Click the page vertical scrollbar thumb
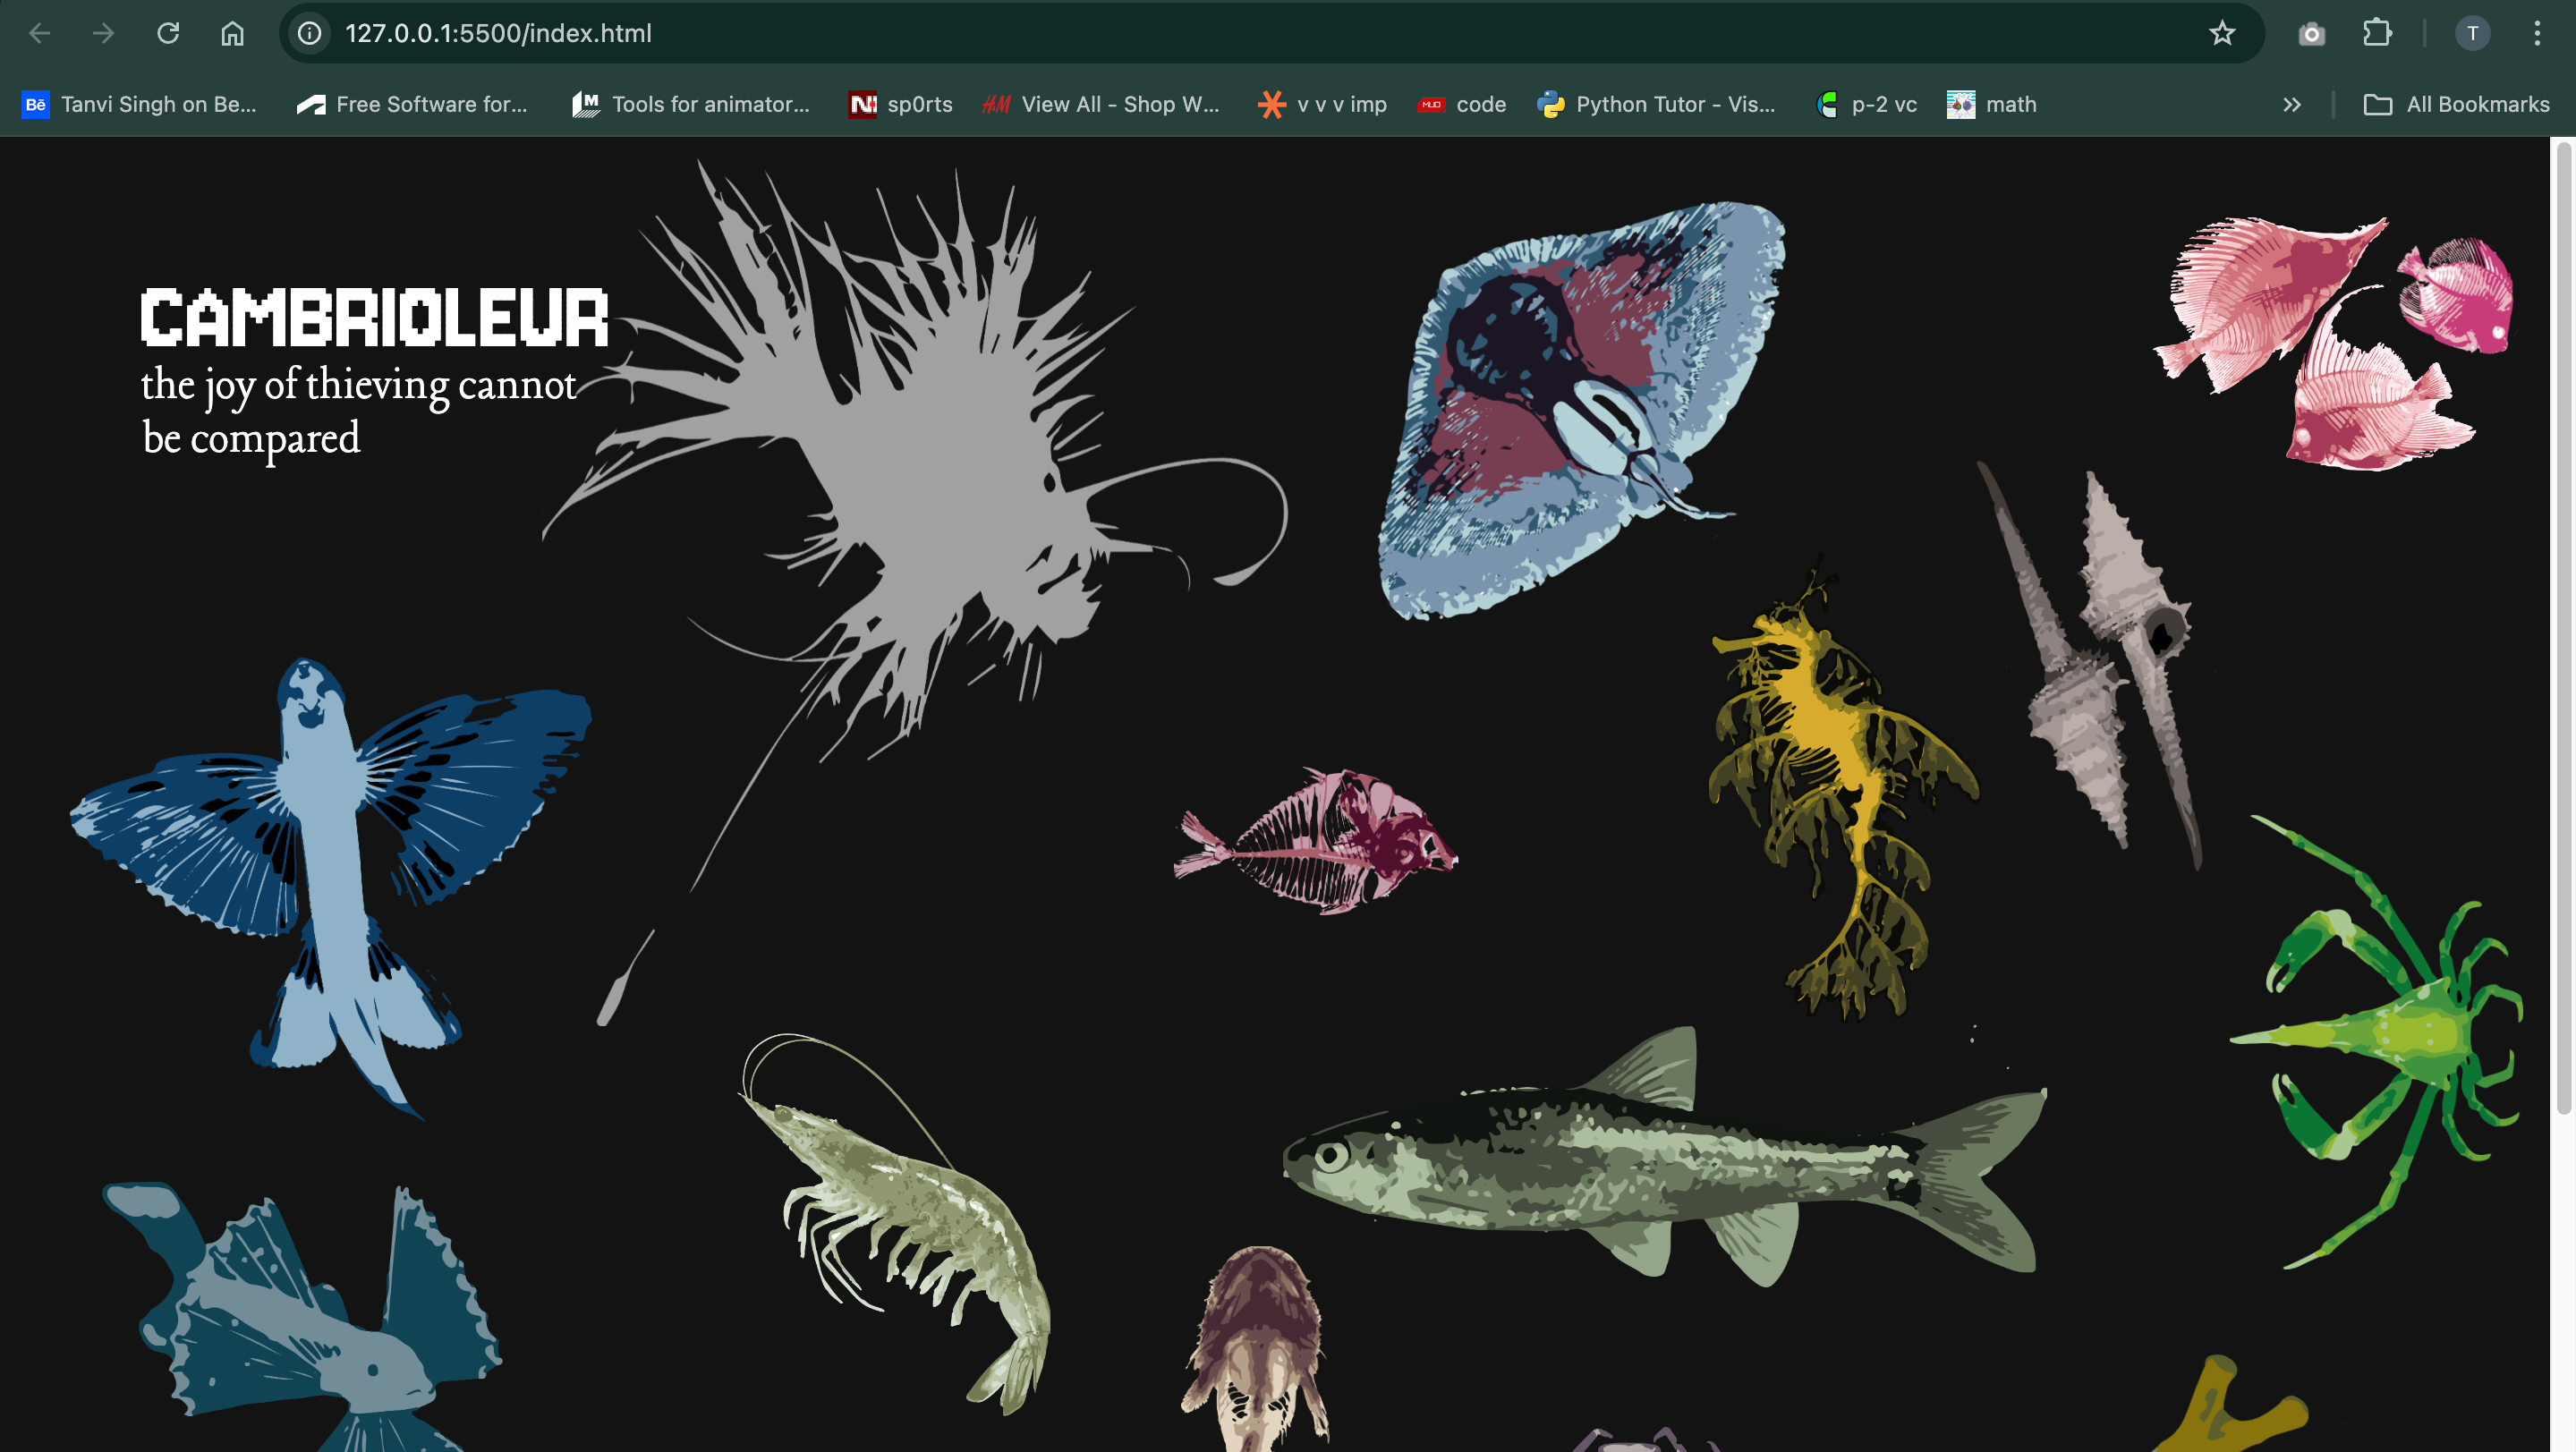 2564,628
